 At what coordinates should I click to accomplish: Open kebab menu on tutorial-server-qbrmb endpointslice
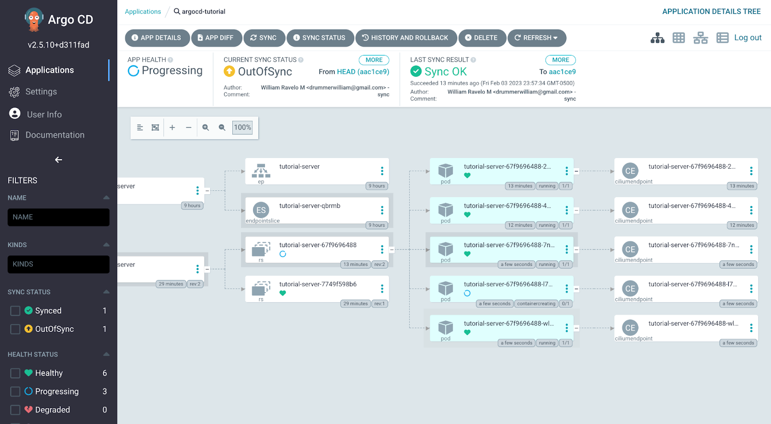point(382,210)
